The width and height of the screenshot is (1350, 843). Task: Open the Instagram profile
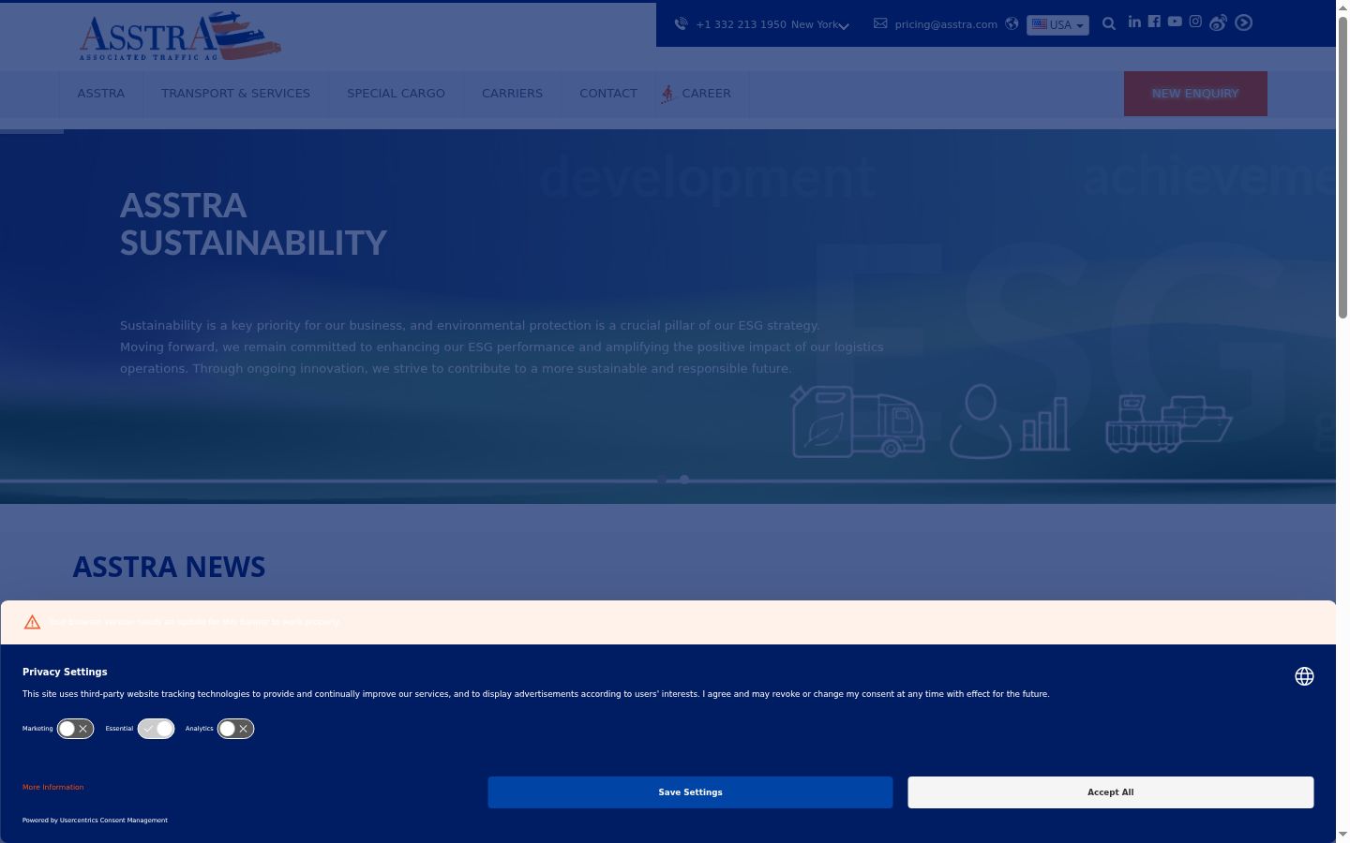click(x=1195, y=22)
